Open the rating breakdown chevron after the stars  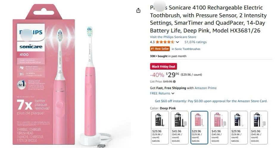[178, 42]
